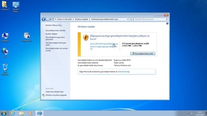Click Gizli güncelleştirmeleri geri yükle link
Viewport: 207px width, 116px height.
56,44
